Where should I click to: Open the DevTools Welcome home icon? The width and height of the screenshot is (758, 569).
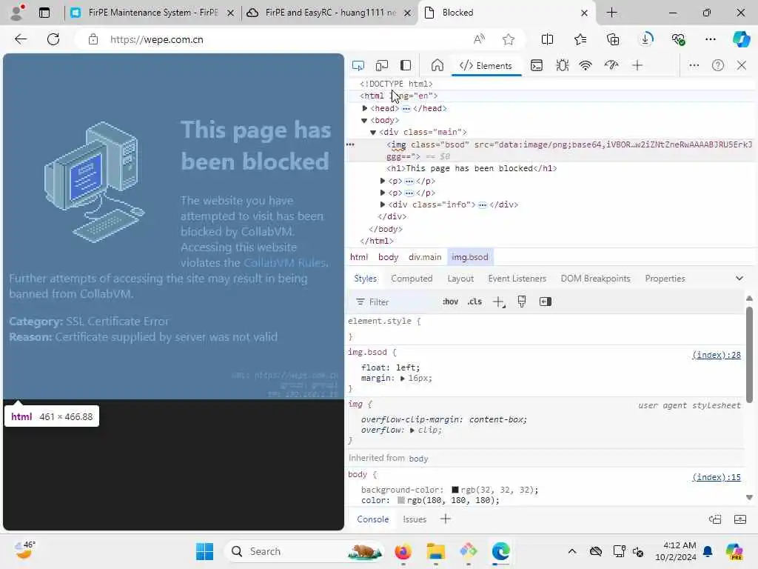coord(437,65)
